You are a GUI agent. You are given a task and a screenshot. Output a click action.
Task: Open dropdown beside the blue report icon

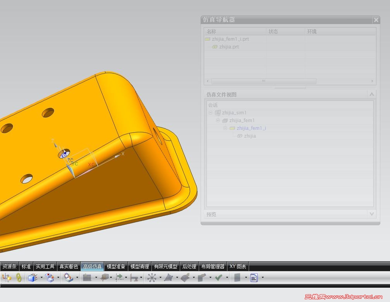(263, 277)
